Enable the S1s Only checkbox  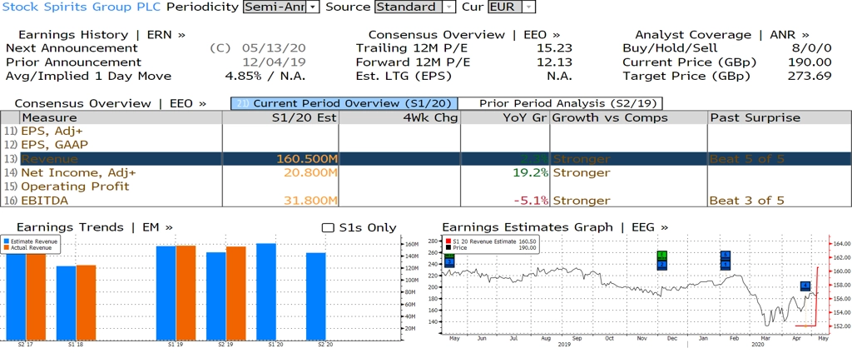[x=327, y=228]
